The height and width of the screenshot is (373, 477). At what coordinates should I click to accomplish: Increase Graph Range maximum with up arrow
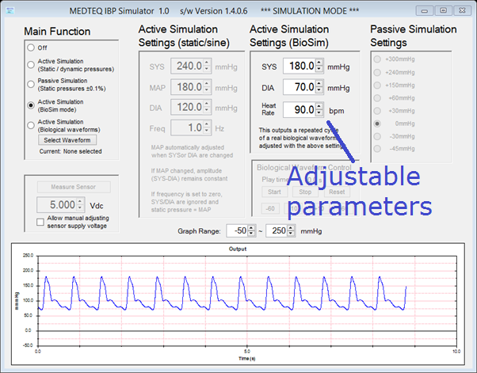click(291, 228)
